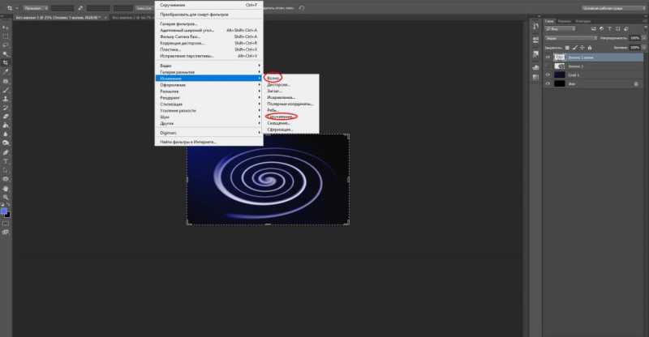The height and width of the screenshot is (337, 649).
Task: Click the layer opacity value field
Action: (x=635, y=38)
